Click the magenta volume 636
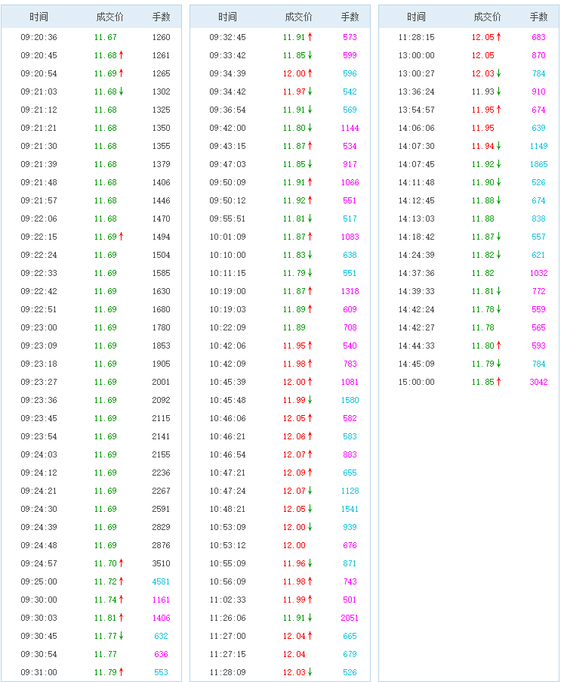This screenshot has height=682, width=561. point(161,654)
